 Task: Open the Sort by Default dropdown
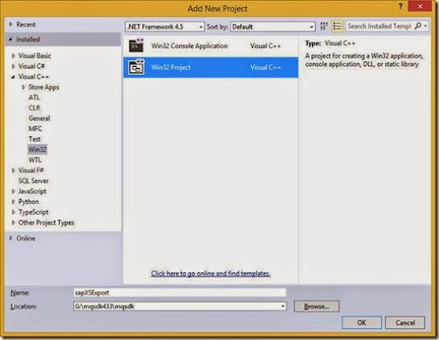(x=273, y=27)
